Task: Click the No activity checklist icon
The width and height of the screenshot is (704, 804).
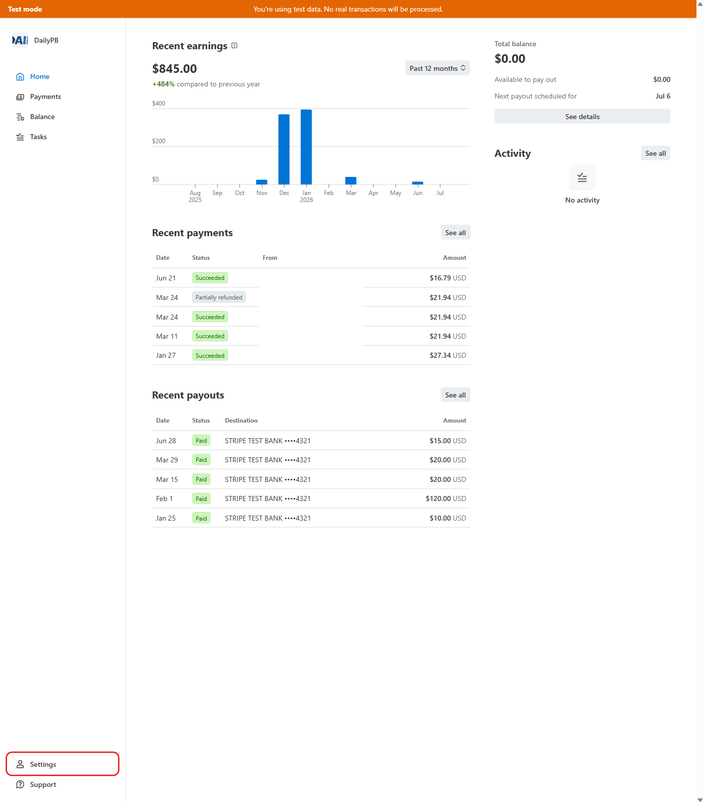Action: coord(582,177)
